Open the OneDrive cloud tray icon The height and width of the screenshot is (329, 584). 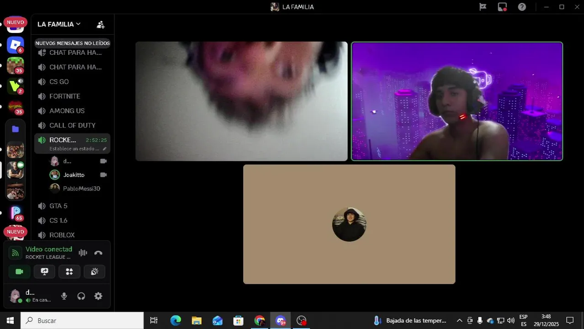coord(490,321)
